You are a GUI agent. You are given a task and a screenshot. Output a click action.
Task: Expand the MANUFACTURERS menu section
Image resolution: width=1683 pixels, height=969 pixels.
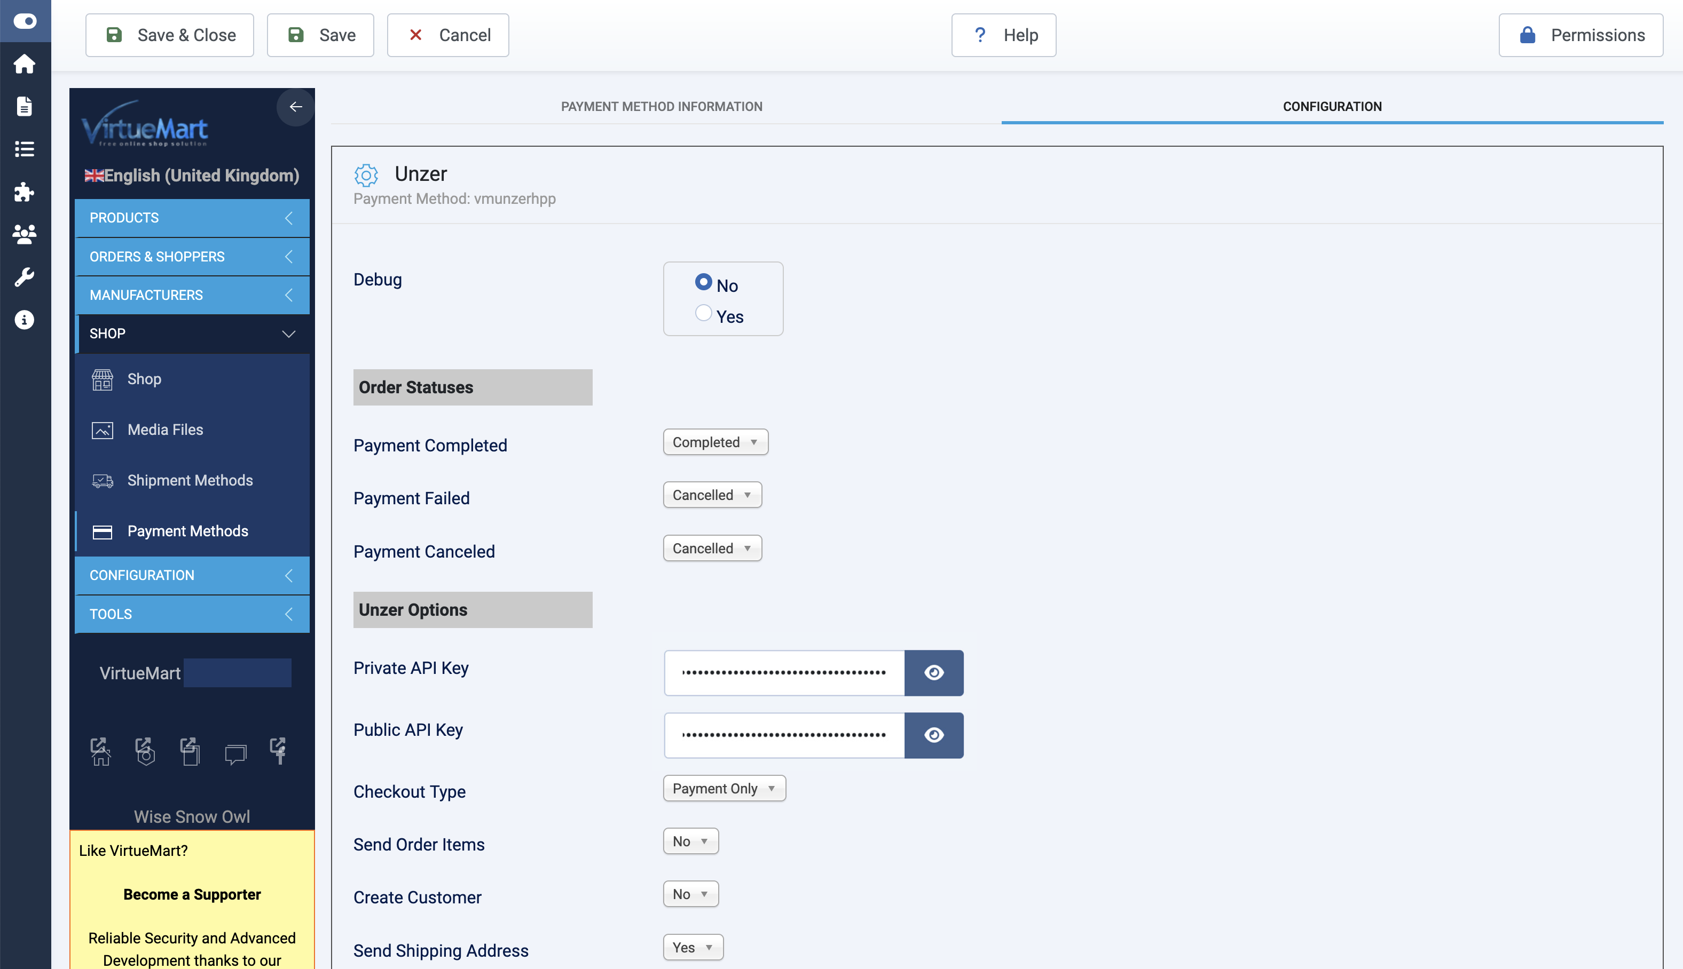192,295
